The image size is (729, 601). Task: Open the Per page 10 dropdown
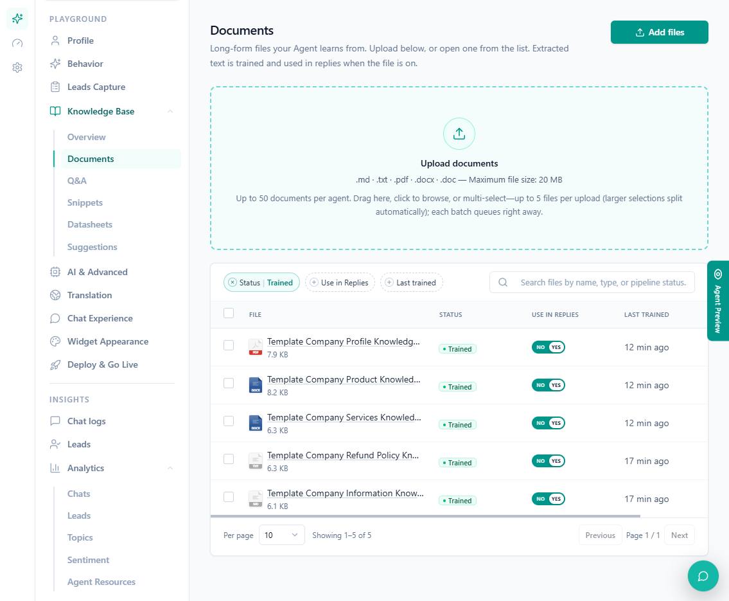tap(282, 535)
